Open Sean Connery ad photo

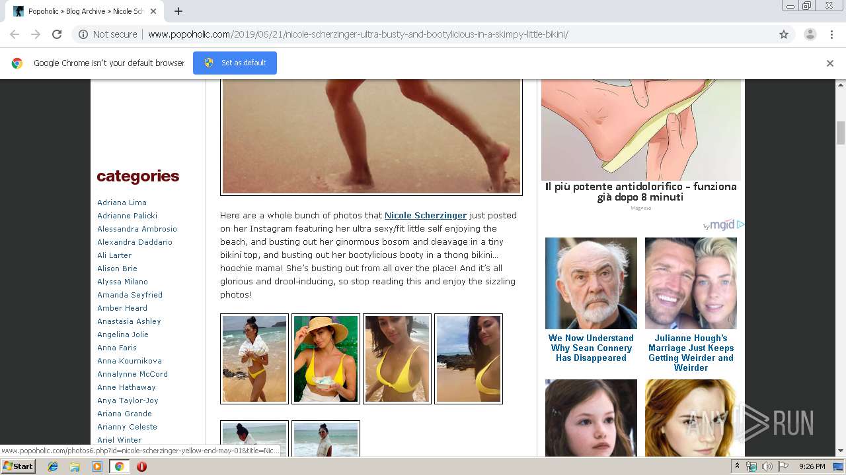tap(591, 283)
